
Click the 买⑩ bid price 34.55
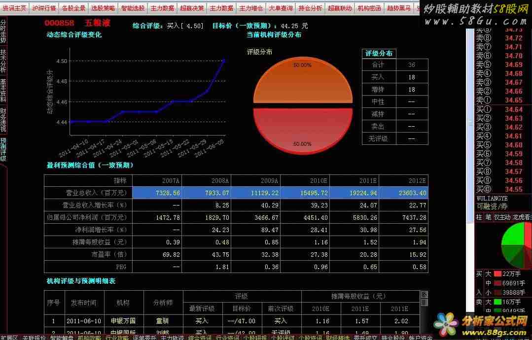coord(514,189)
